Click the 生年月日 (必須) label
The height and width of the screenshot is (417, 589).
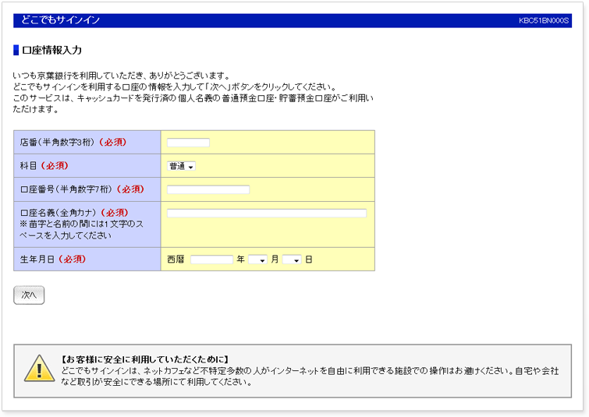coord(53,259)
